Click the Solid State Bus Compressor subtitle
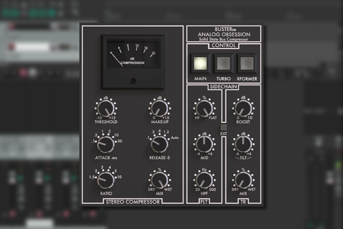 223,39
